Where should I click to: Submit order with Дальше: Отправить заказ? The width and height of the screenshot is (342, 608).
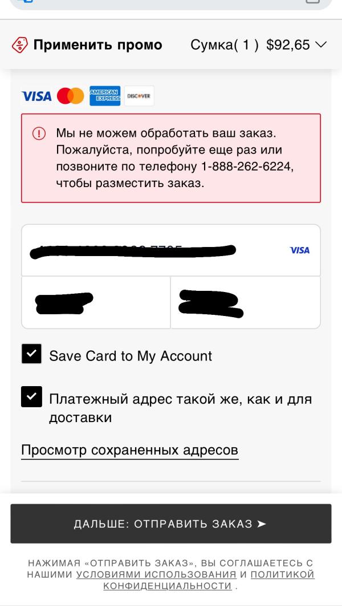[x=171, y=524]
